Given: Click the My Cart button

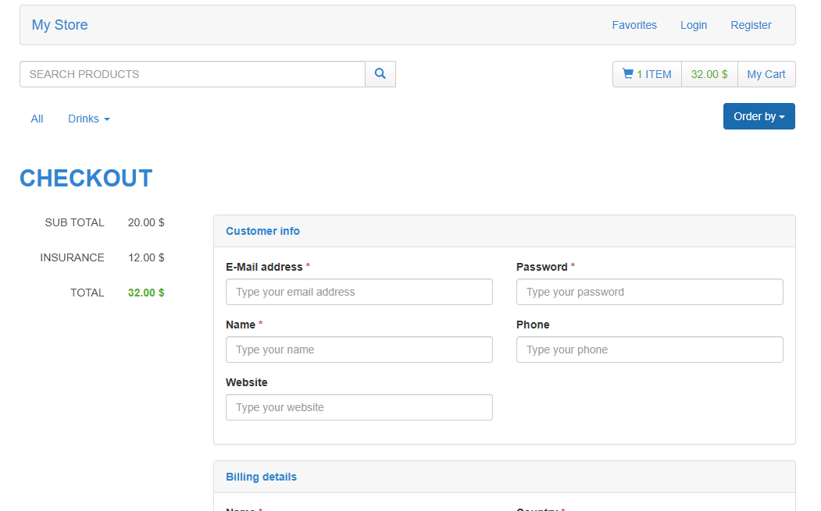Looking at the screenshot, I should pos(766,74).
